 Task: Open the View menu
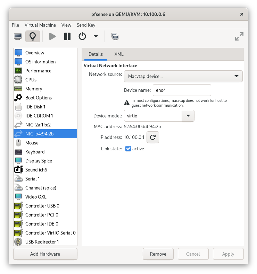click(x=66, y=25)
